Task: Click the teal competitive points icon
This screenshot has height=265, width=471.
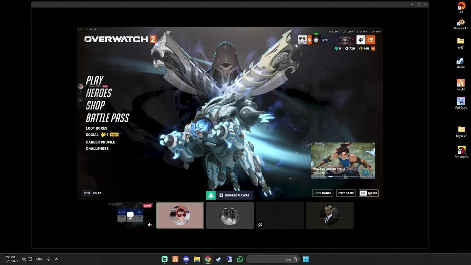Action: 336,49
